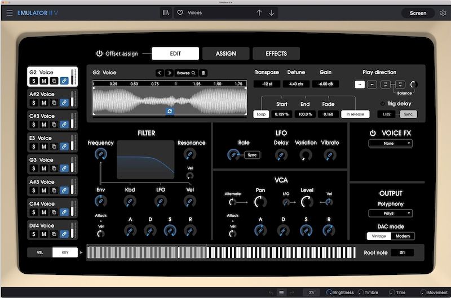
Task: Click the Detune value field
Action: 296,84
